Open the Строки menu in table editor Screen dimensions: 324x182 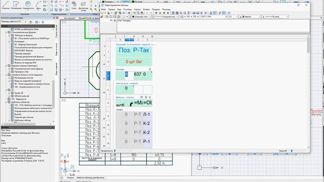[137, 10]
